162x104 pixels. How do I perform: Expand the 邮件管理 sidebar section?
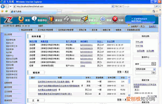pos(8,87)
